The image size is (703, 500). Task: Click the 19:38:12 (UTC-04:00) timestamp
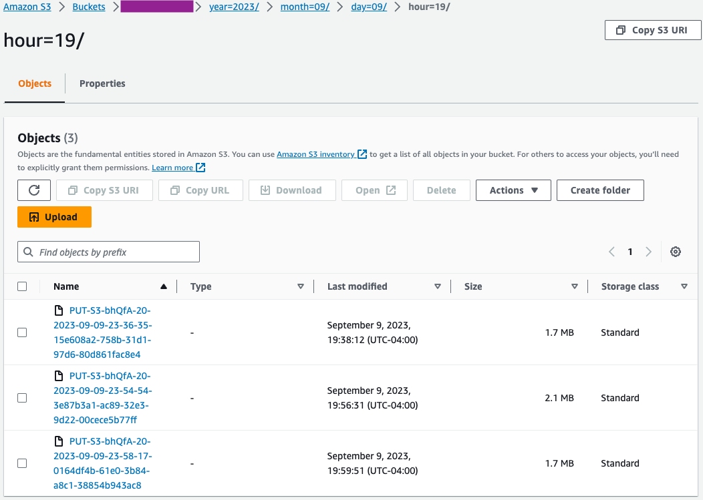373,340
